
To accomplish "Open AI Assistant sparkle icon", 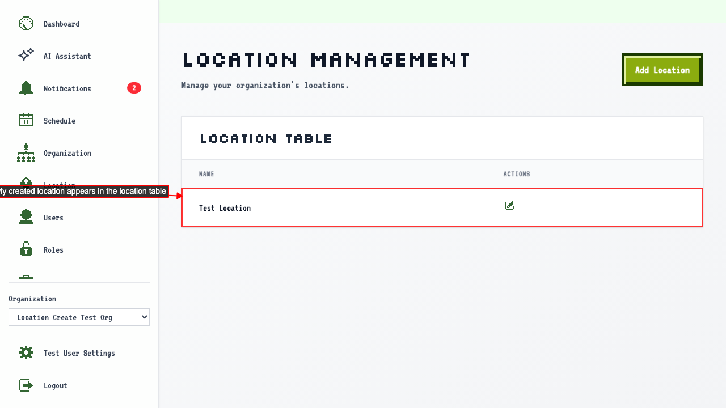I will tap(26, 56).
